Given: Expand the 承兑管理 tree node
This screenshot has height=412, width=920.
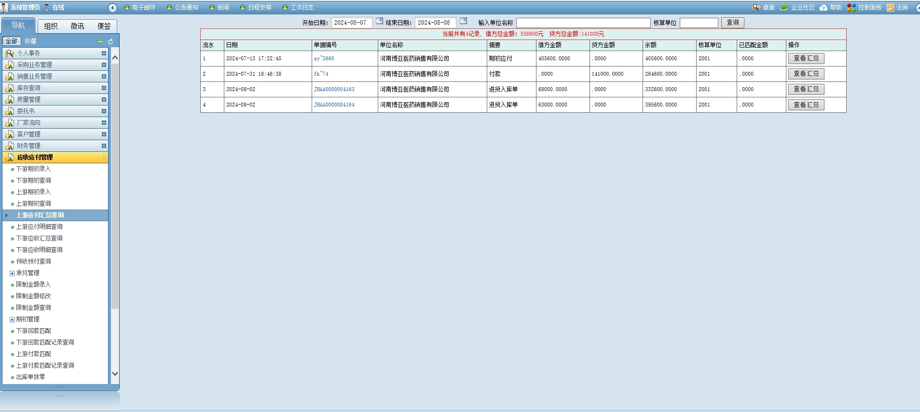Looking at the screenshot, I should [12, 273].
